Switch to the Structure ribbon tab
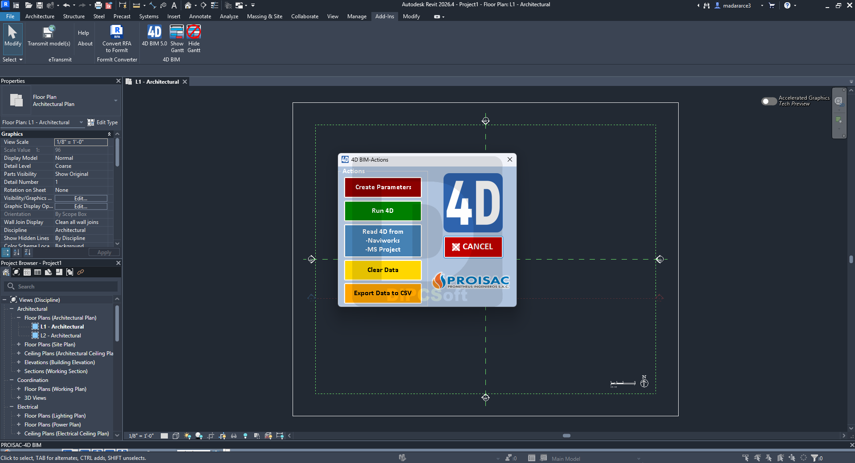 click(x=74, y=16)
